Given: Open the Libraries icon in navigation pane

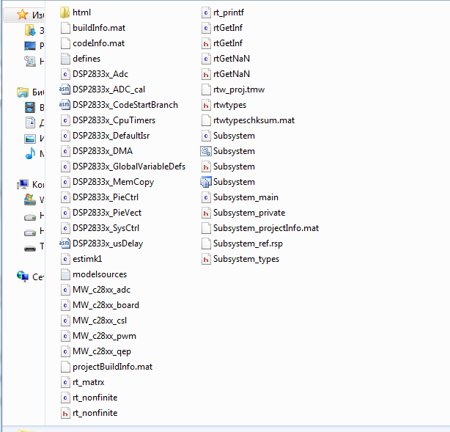Looking at the screenshot, I should pos(23,92).
